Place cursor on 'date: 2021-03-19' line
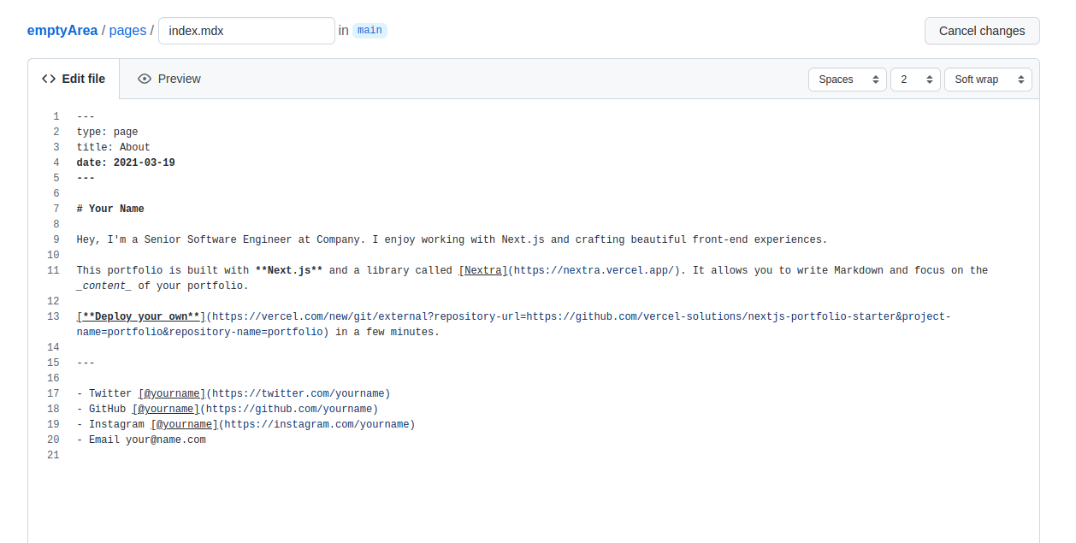 (126, 162)
